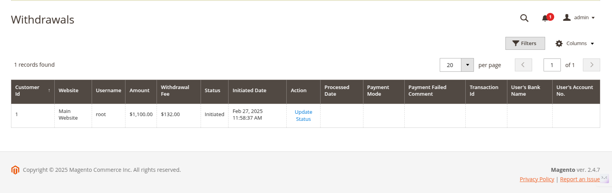Image resolution: width=612 pixels, height=193 pixels.
Task: Open the Filters panel
Action: [525, 43]
